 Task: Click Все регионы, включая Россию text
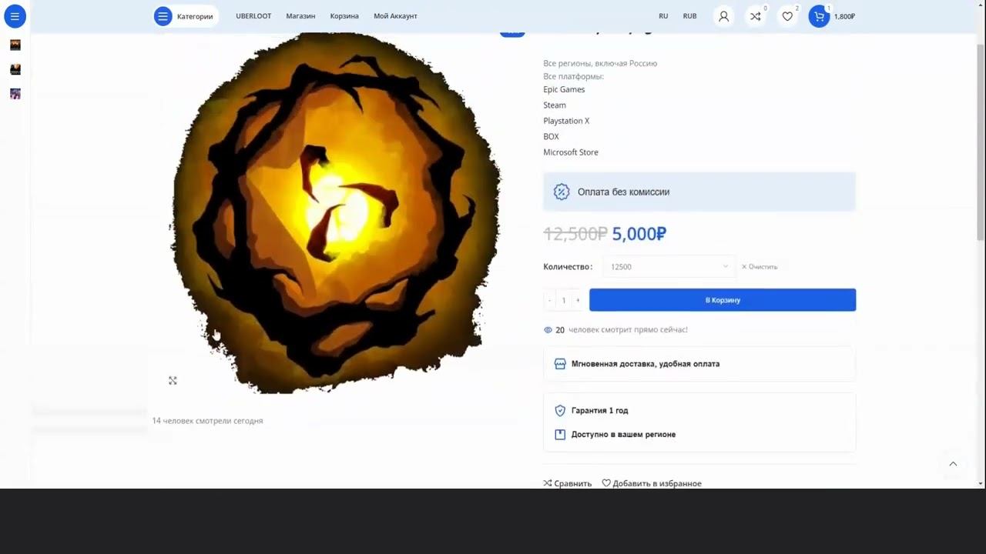click(x=600, y=63)
